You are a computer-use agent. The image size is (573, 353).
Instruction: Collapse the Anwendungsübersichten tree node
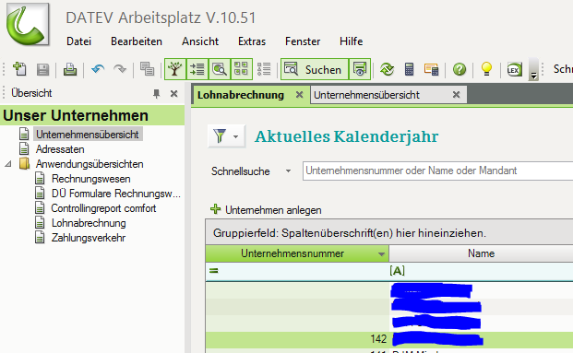[x=8, y=164]
